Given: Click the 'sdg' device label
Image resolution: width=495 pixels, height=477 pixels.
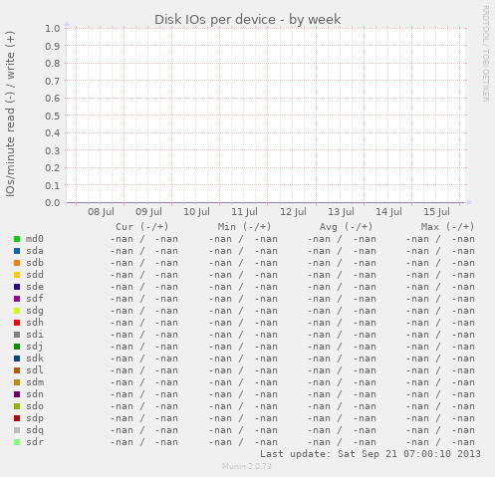Looking at the screenshot, I should point(35,311).
